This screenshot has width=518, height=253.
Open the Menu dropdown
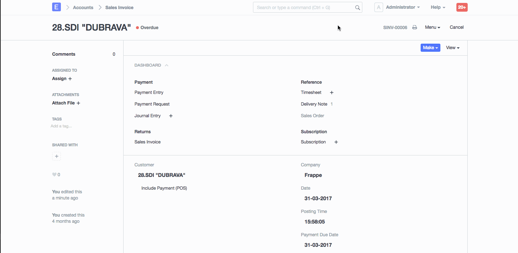click(x=432, y=27)
